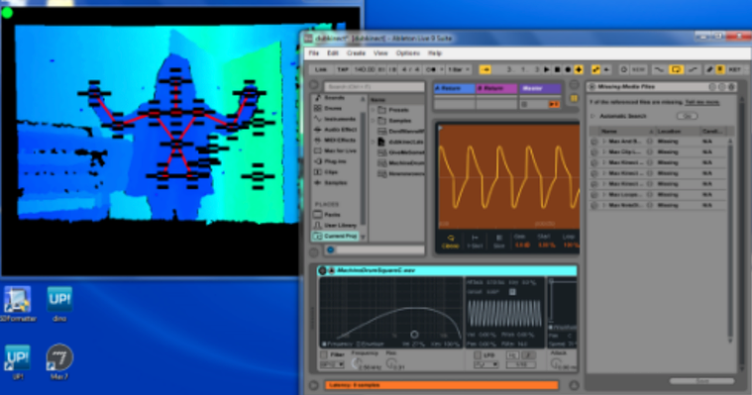Screen dimensions: 752x395
Task: Open Max for Live browser category
Action: point(336,150)
